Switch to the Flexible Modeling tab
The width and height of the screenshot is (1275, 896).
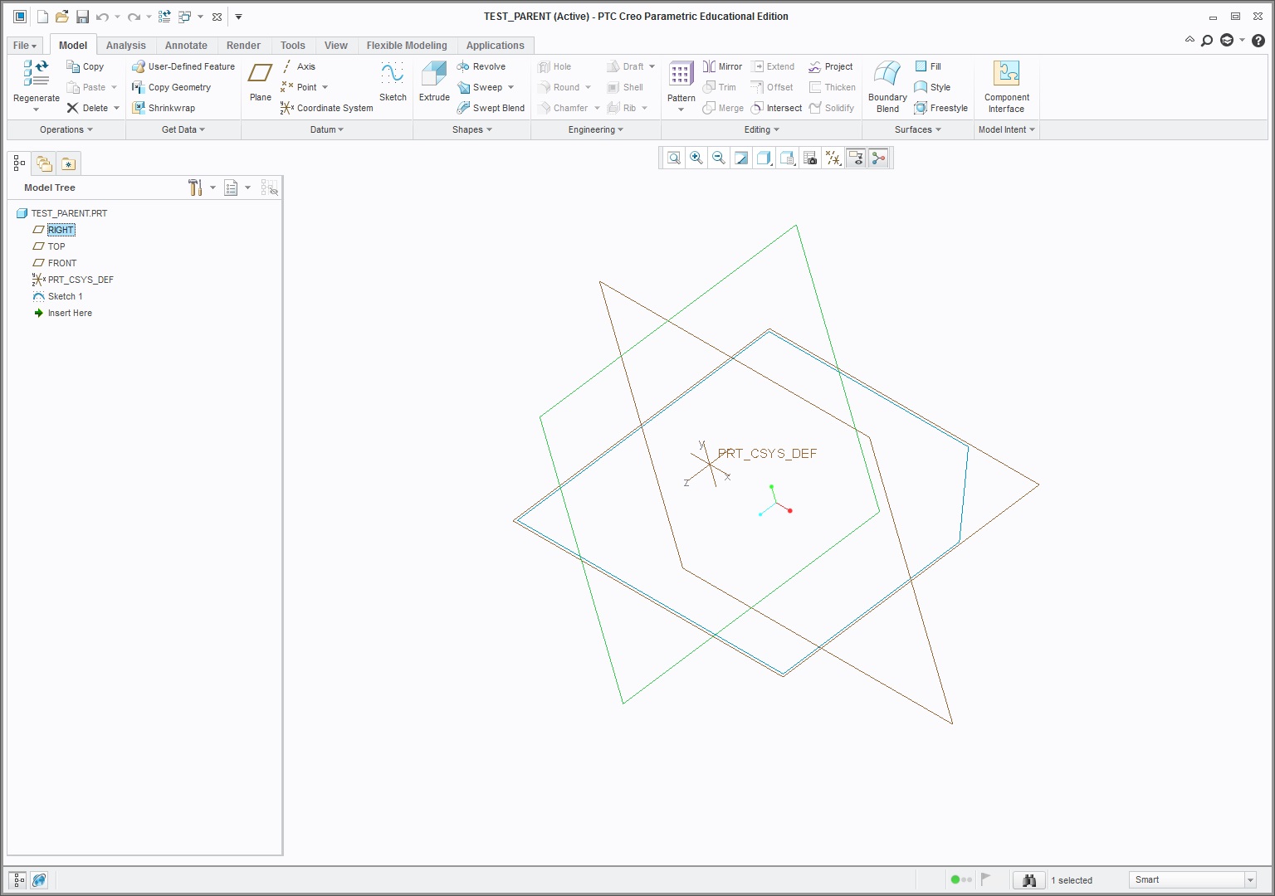click(407, 46)
